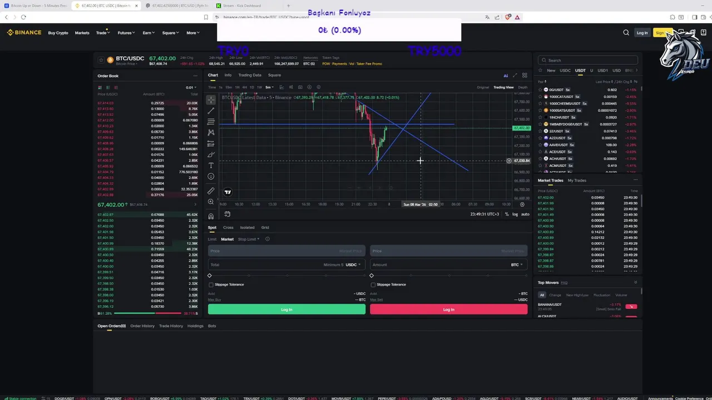
Task: Expand the Stop Limit order type dropdown
Action: 249,239
